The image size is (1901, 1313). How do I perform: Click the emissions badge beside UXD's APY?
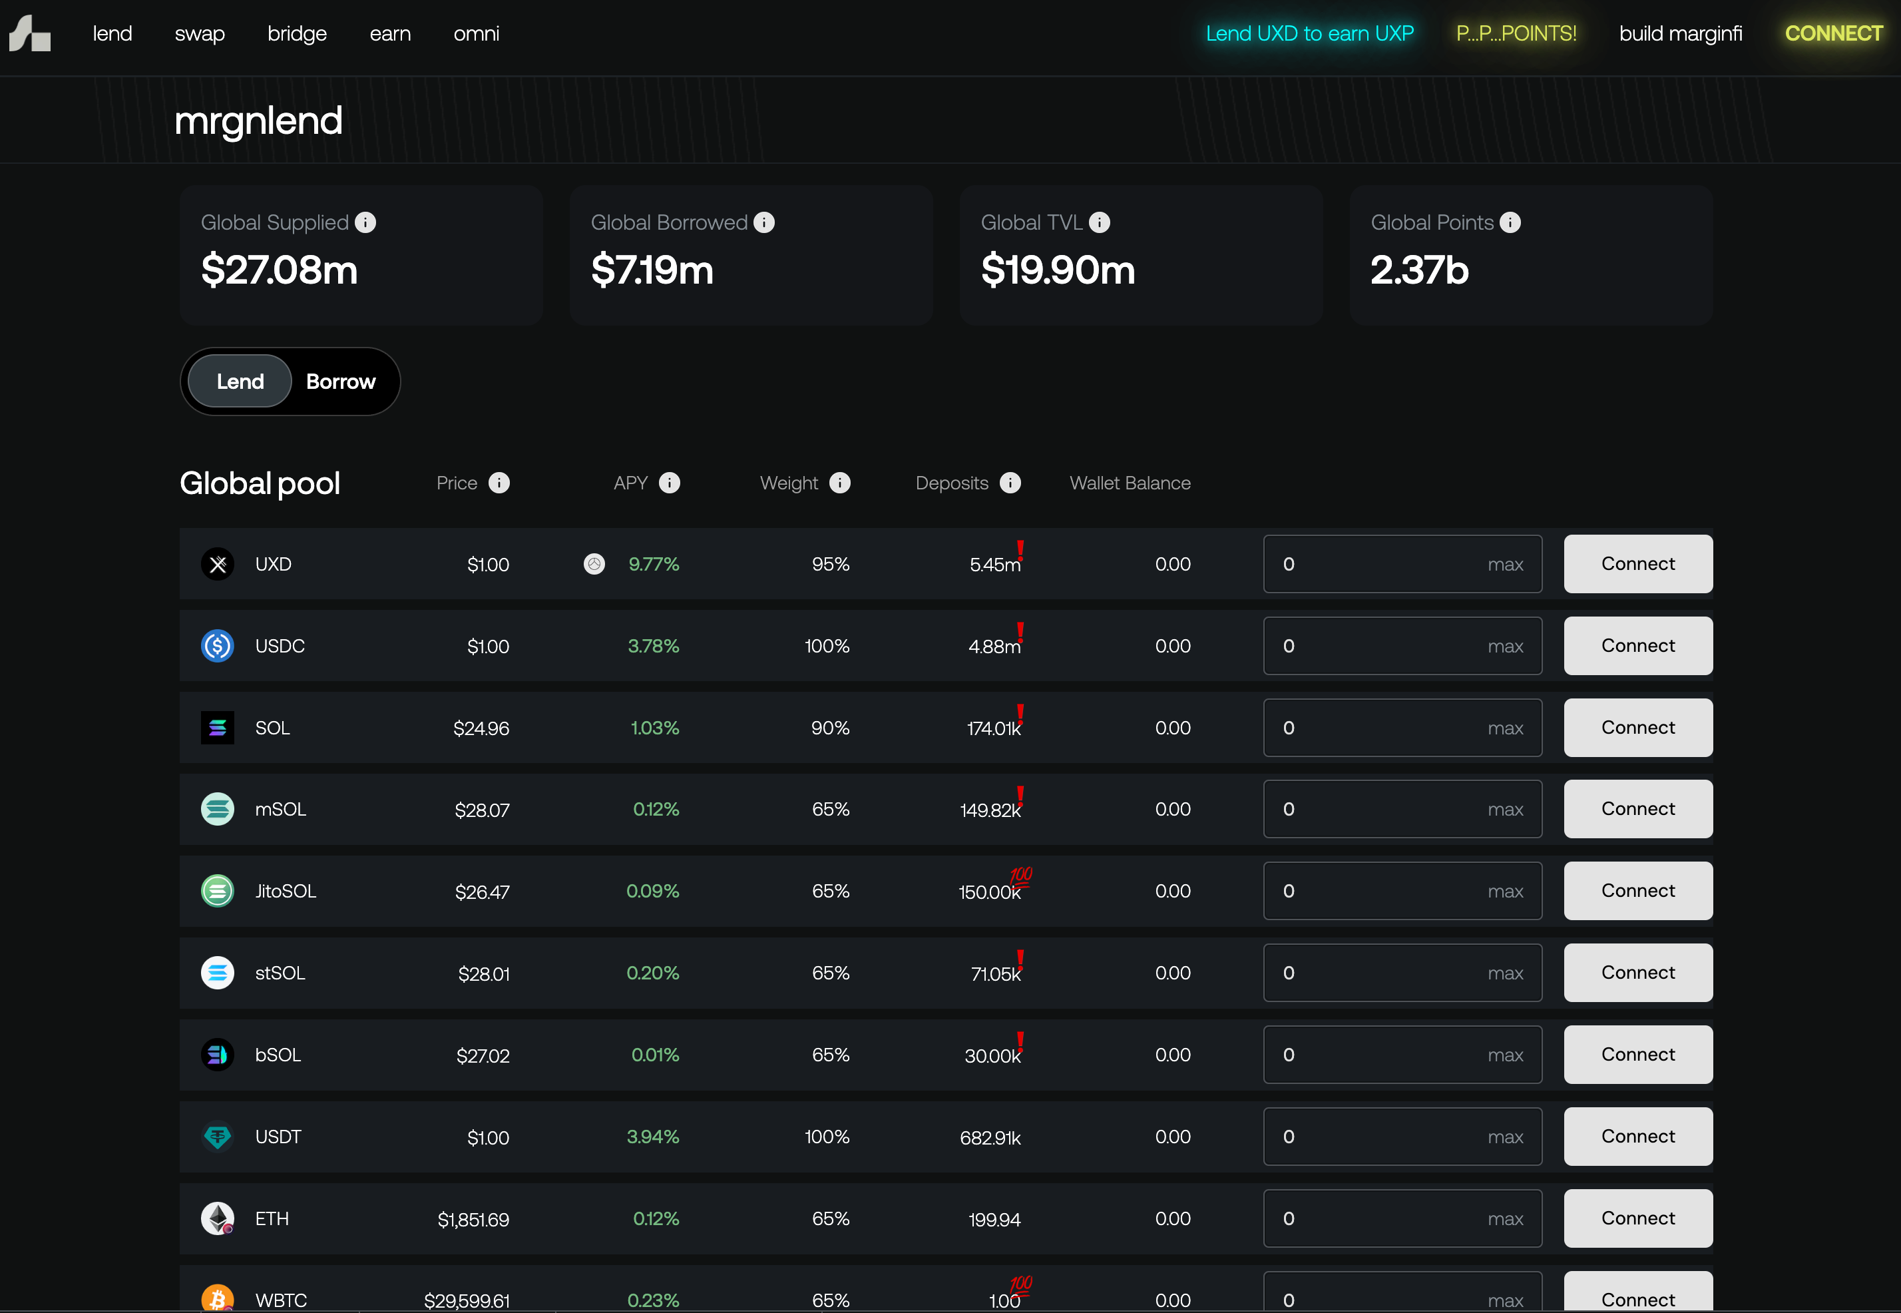pyautogui.click(x=594, y=565)
